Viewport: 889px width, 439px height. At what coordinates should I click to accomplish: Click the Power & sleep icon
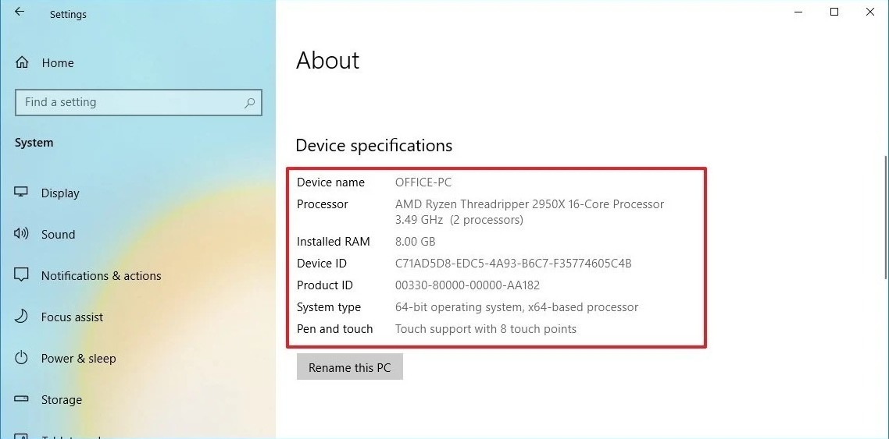pos(22,358)
